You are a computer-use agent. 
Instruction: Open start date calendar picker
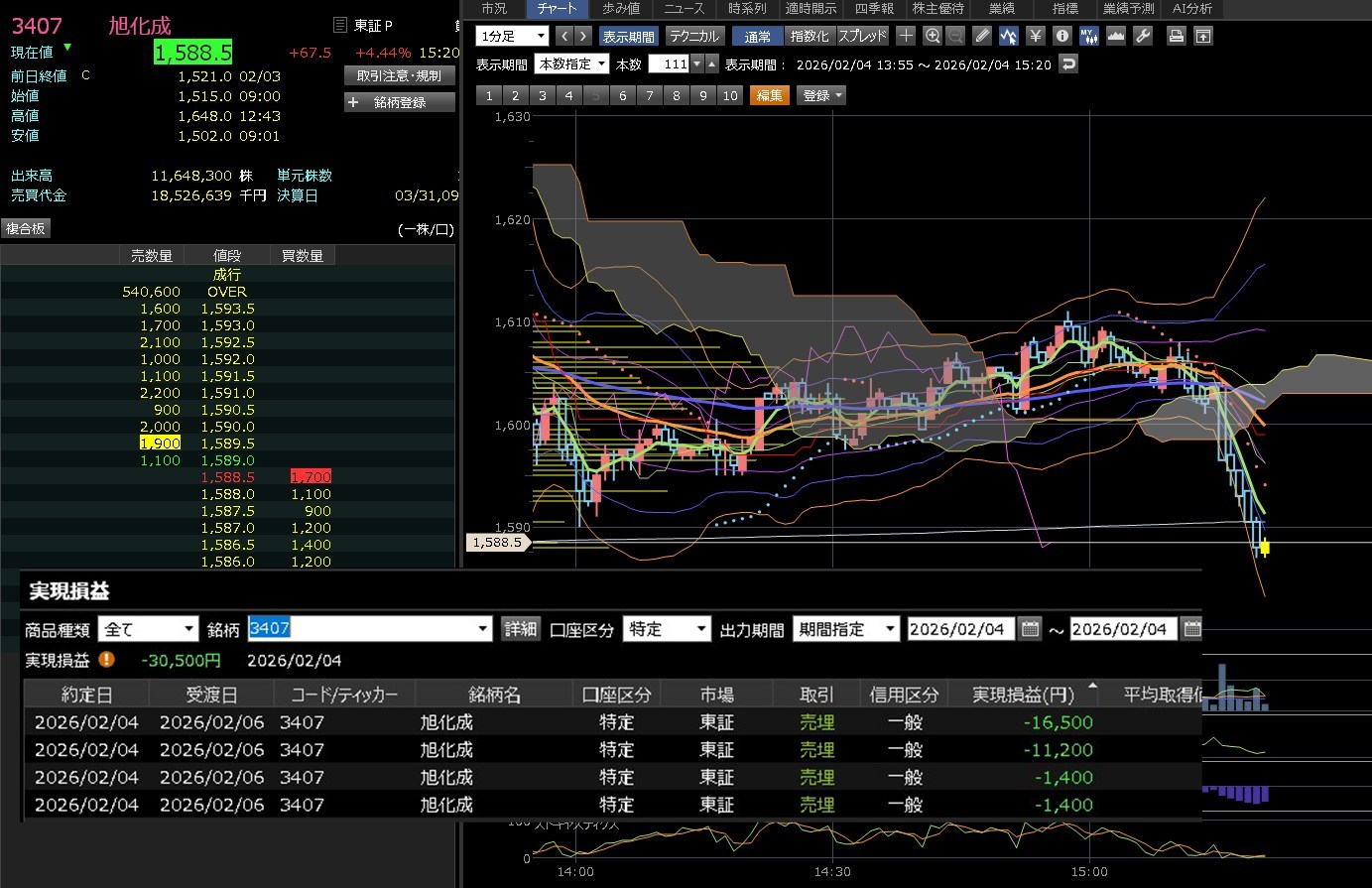[1030, 629]
